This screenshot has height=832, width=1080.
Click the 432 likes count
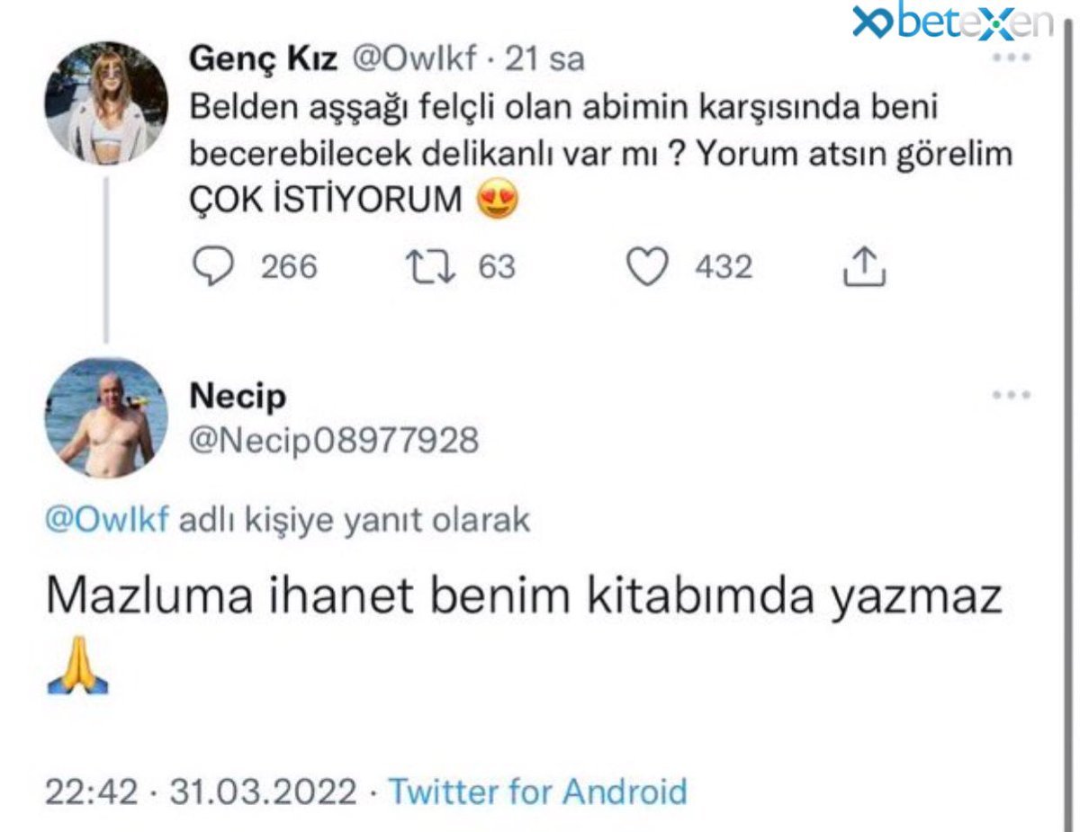coord(723,267)
